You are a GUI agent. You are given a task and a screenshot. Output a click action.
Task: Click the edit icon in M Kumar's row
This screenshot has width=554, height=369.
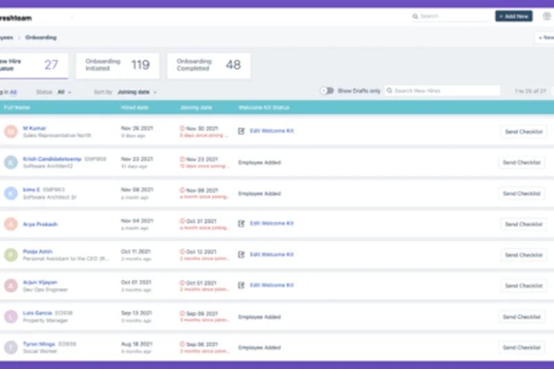[242, 131]
